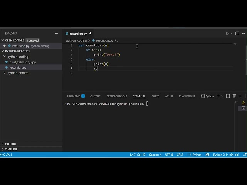Select recursion.py in file tree
The image size is (247, 185).
tap(18, 67)
